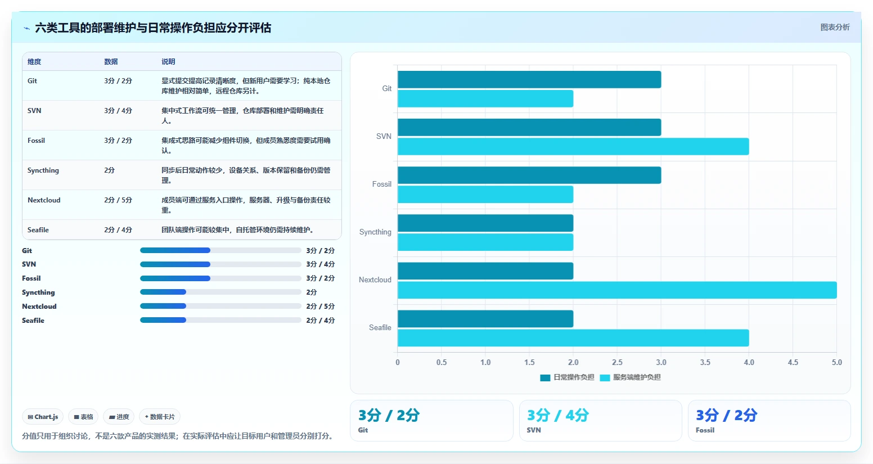Click Nextcloud server maintenance bar in chart
The image size is (873, 464).
617,290
